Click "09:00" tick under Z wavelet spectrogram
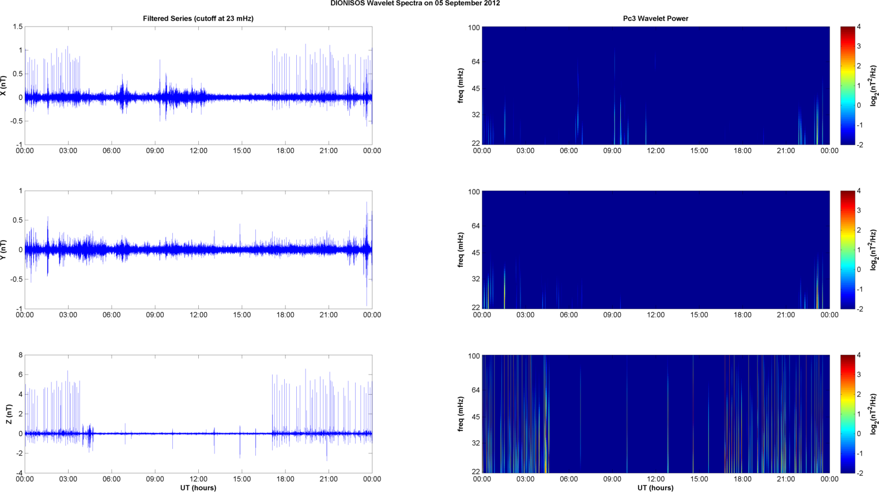The image size is (879, 492). coord(612,479)
